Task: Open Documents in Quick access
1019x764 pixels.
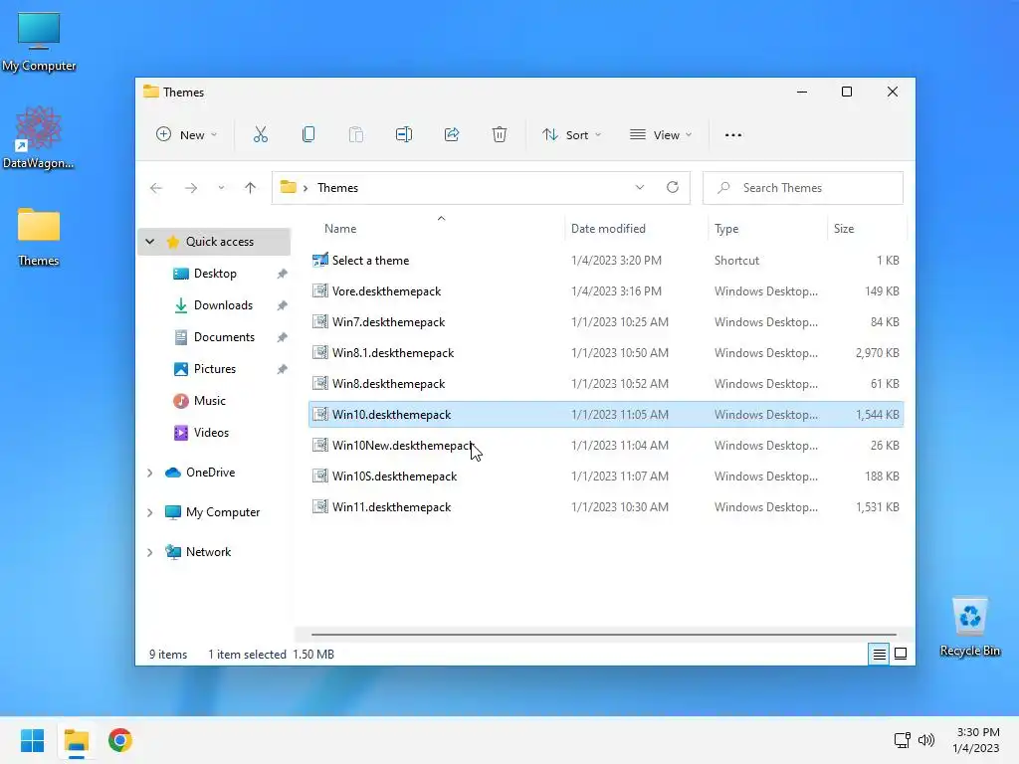Action: click(x=224, y=337)
